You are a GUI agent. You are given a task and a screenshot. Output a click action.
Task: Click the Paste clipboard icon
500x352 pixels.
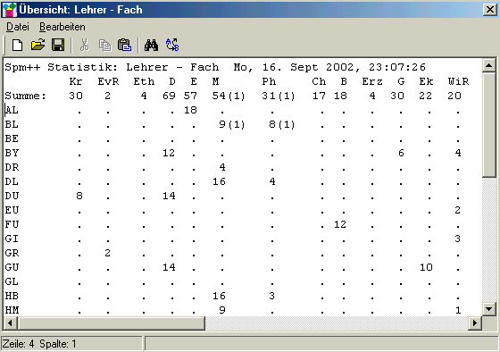[x=124, y=45]
